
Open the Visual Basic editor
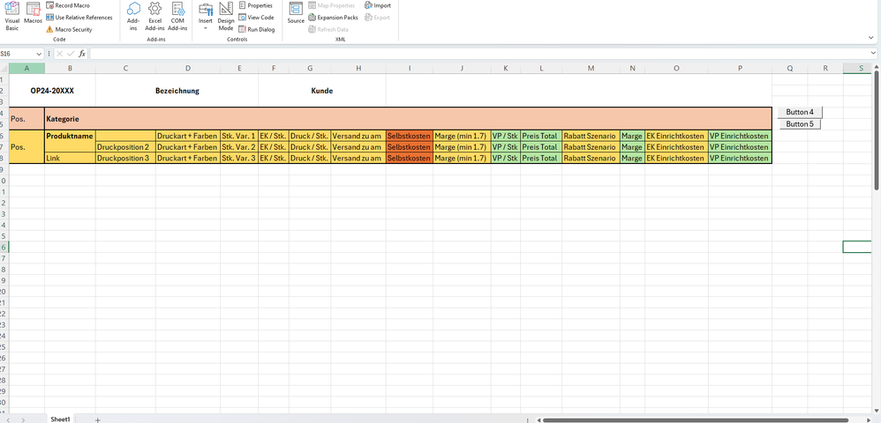pos(11,16)
